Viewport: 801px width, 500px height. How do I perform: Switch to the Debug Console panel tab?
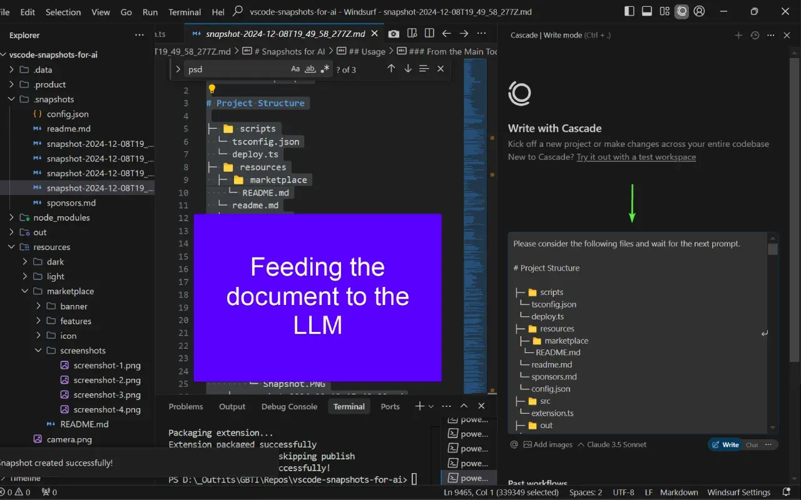coord(289,406)
